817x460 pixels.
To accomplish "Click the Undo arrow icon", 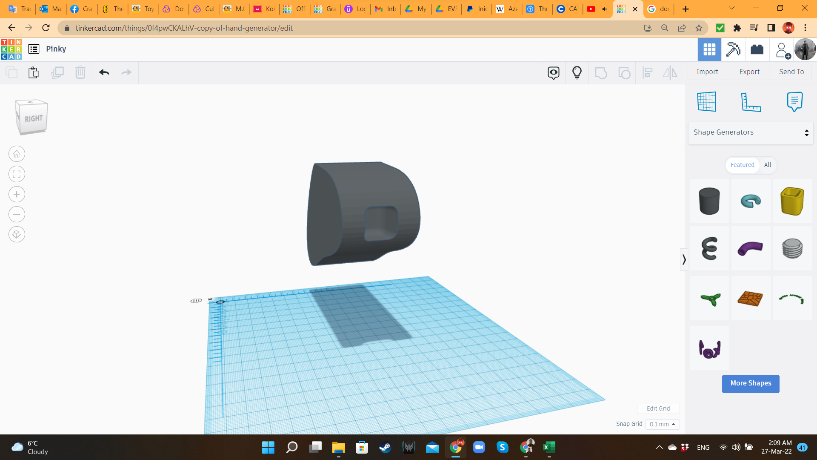I will (104, 72).
